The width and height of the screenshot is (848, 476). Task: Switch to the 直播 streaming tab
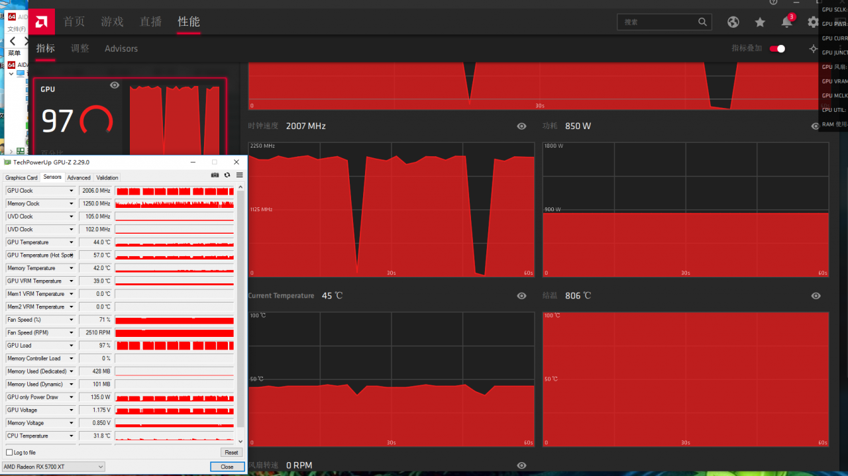[150, 22]
